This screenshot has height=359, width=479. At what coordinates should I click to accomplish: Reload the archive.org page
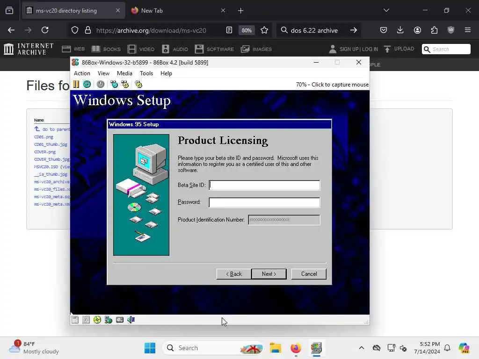point(45,30)
